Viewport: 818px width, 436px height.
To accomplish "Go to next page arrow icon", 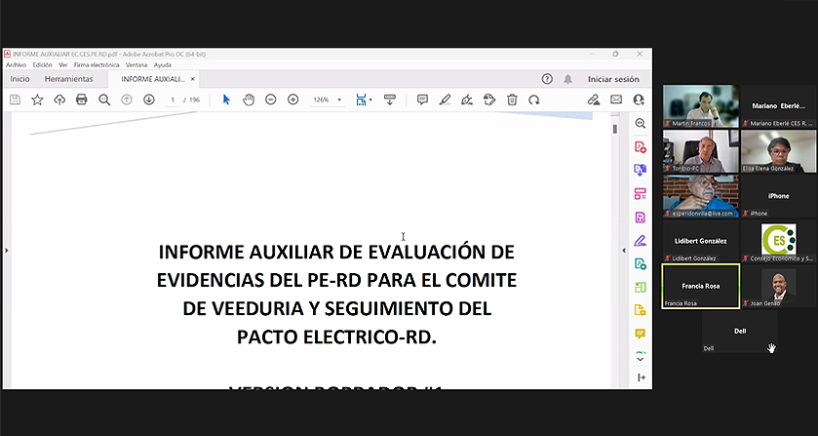I will click(x=148, y=99).
